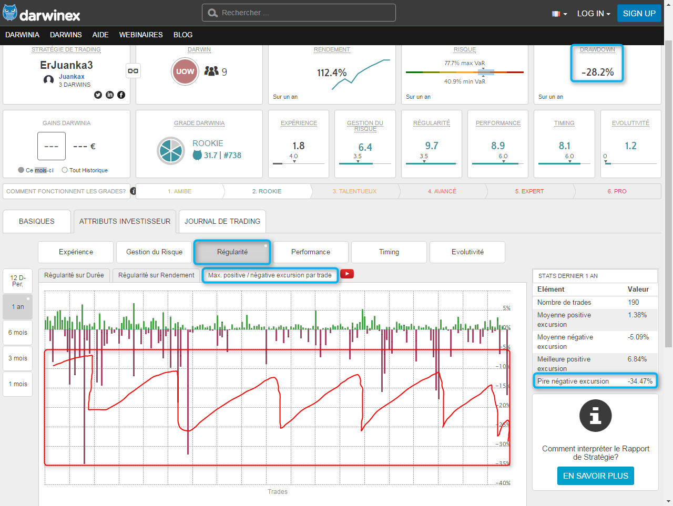The image size is (673, 506).
Task: Play the red YouTube video icon
Action: coord(347,274)
